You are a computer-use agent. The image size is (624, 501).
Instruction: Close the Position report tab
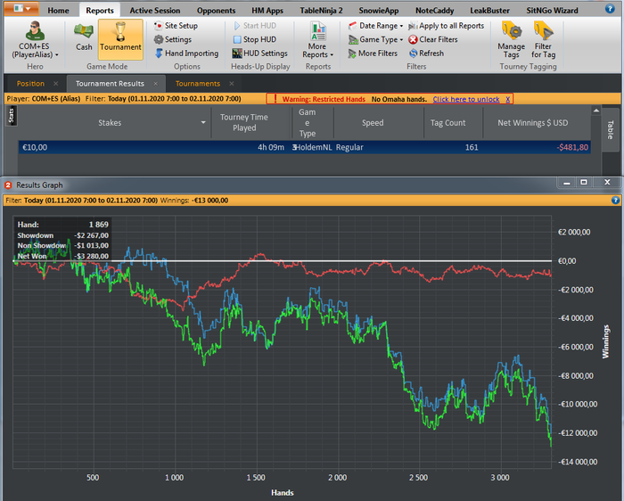(55, 84)
